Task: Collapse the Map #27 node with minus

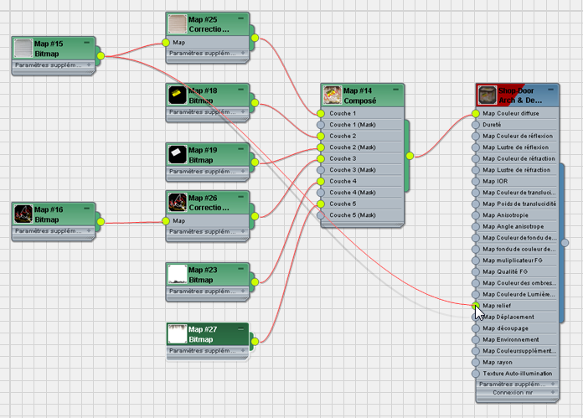Action: pos(241,328)
